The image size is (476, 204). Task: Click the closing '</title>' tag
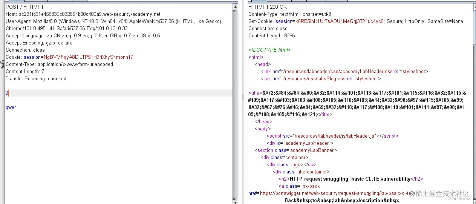(x=324, y=114)
